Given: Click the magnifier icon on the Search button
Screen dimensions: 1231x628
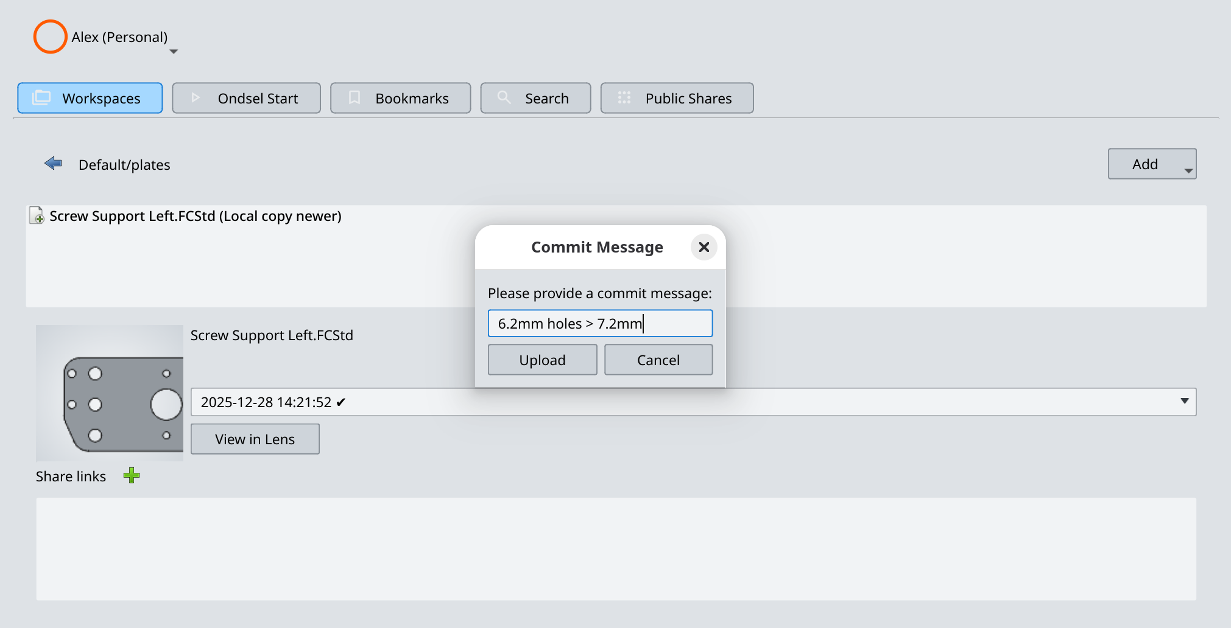Looking at the screenshot, I should (x=503, y=97).
